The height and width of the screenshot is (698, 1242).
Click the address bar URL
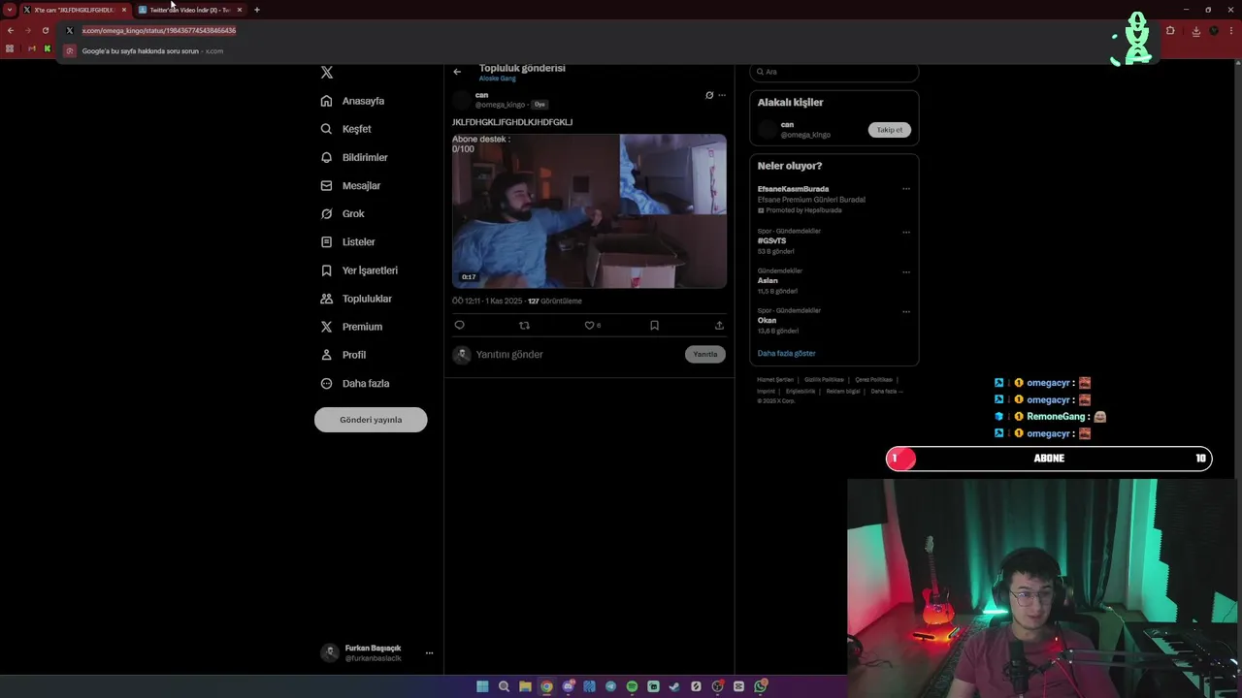click(x=159, y=30)
